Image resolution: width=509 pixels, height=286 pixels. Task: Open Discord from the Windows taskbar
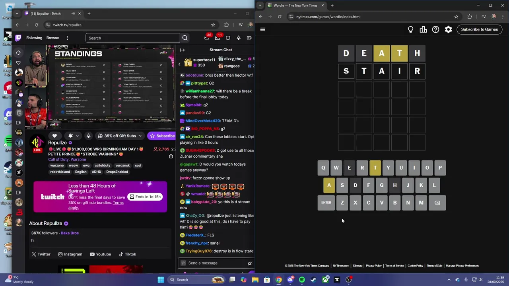[x=290, y=280]
